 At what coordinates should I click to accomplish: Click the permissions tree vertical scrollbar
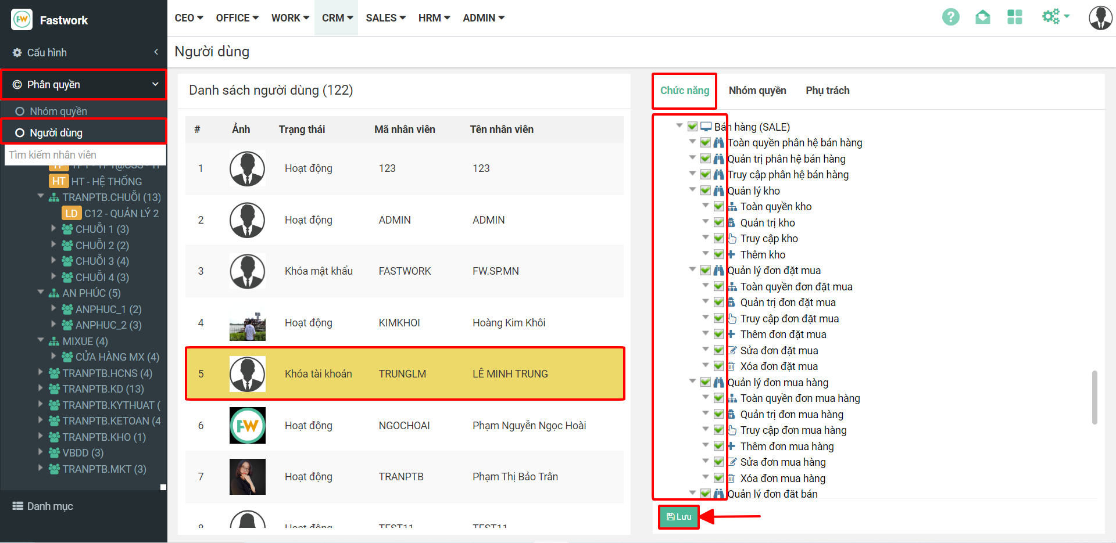1094,398
